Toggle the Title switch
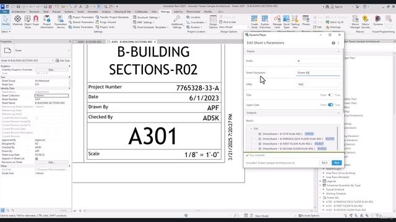This screenshot has width=396, height=222. pyautogui.click(x=330, y=95)
